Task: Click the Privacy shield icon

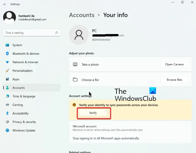Action: (x=7, y=122)
